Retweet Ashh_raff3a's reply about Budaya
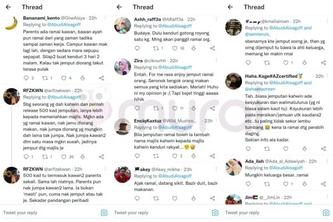 point(156,48)
